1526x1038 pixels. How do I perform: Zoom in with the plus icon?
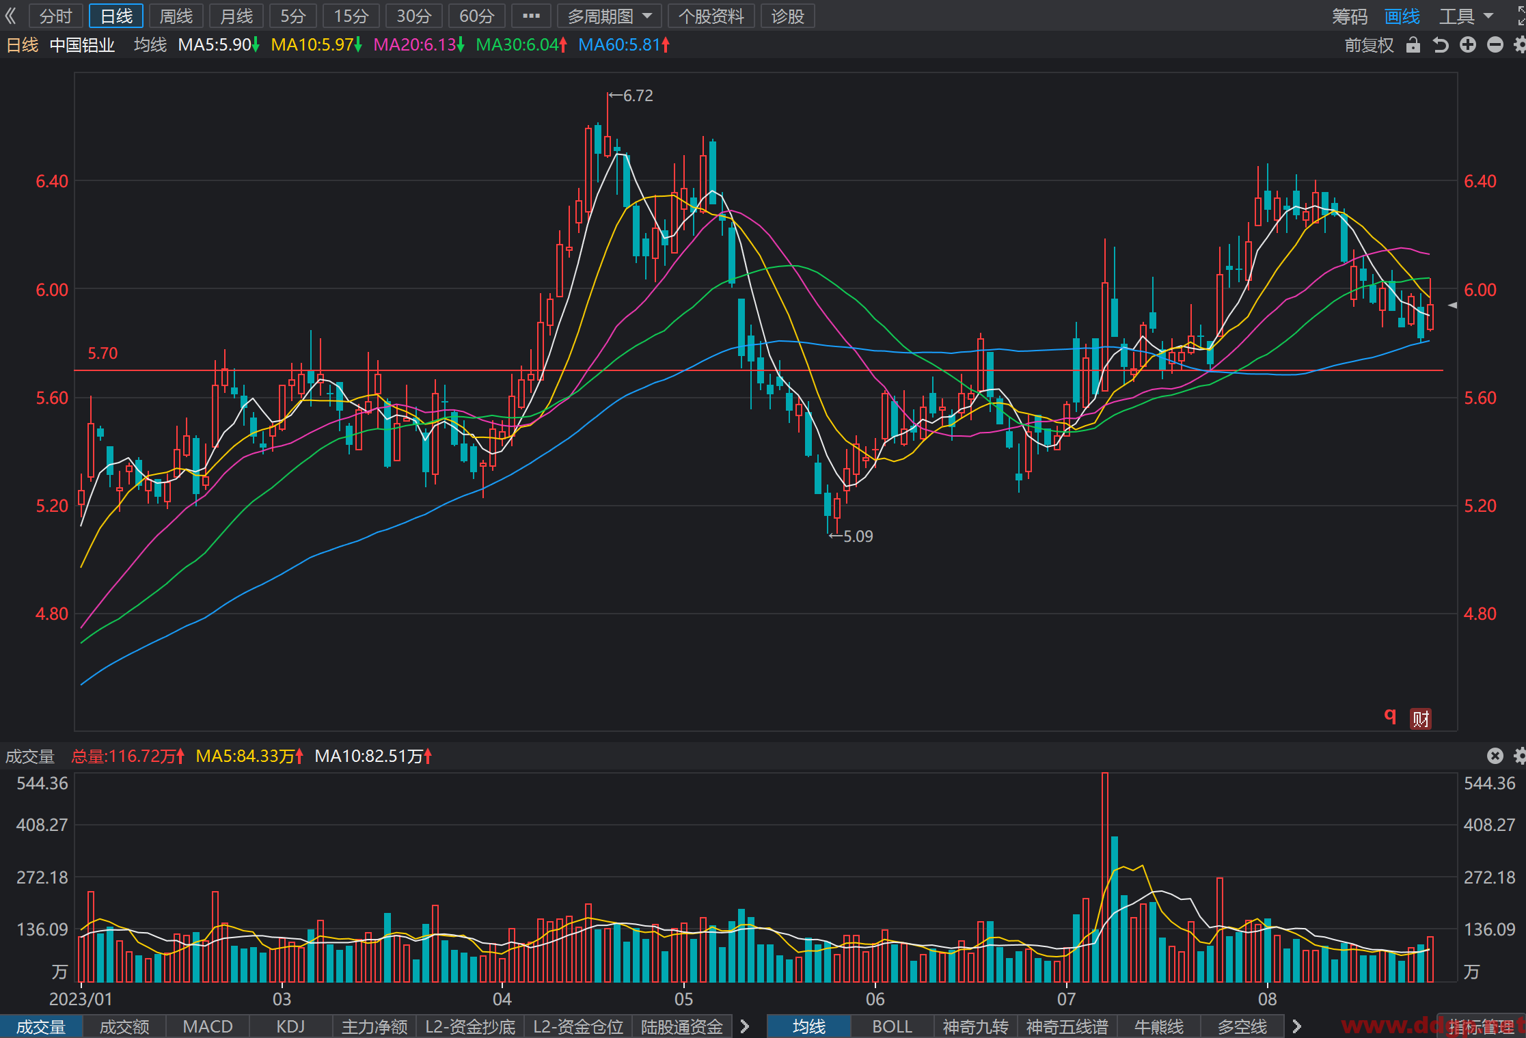[x=1468, y=45]
